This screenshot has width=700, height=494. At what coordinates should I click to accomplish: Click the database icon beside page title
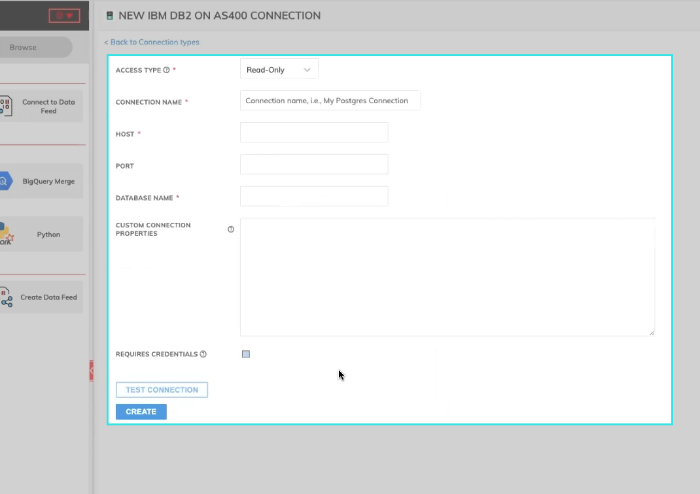coord(109,16)
